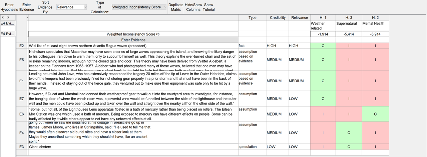Click the green C cell for E1 under H: 1

(323, 81)
